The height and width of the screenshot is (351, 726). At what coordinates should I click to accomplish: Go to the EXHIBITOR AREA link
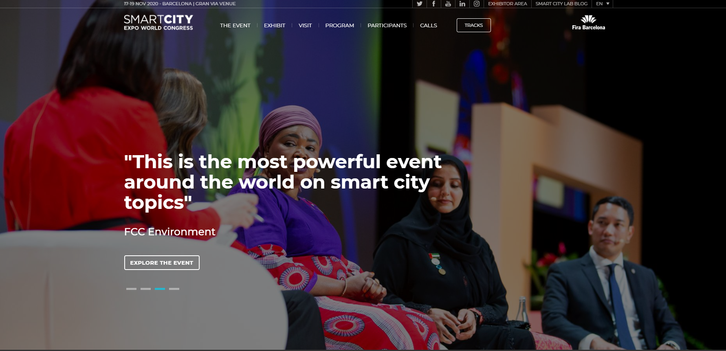(x=508, y=4)
